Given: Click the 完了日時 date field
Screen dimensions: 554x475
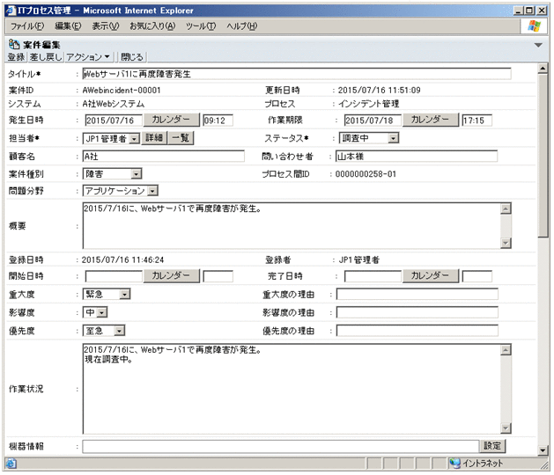Looking at the screenshot, I should (373, 276).
